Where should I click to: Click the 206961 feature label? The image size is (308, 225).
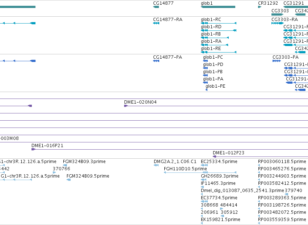coord(210,212)
